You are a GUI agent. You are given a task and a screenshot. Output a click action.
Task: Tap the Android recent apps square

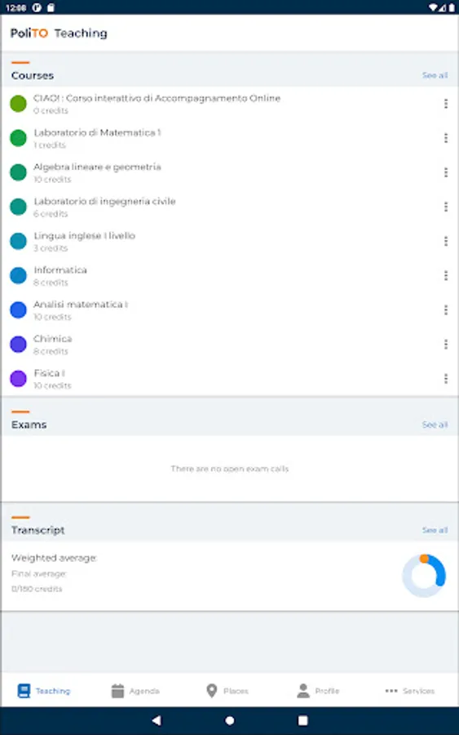click(303, 720)
